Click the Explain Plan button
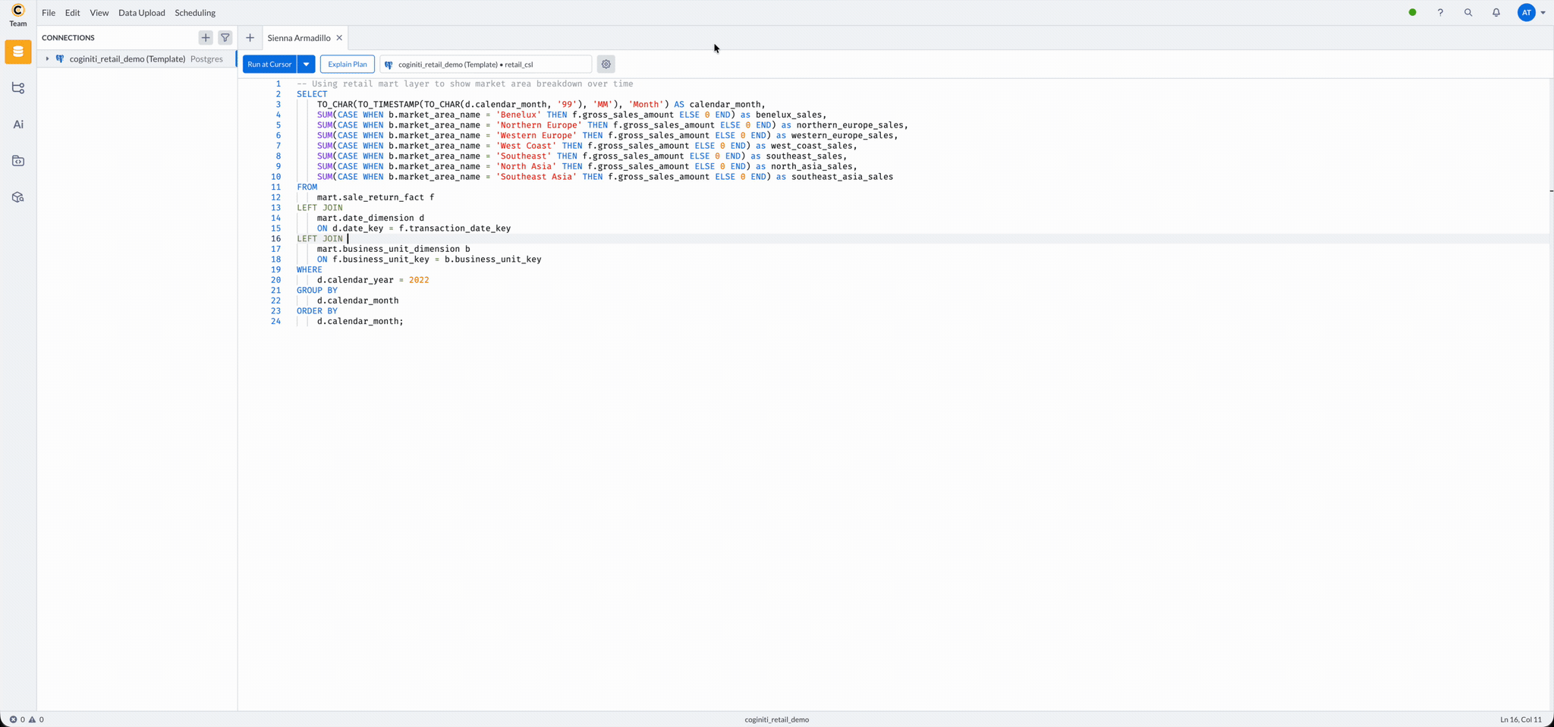 [x=347, y=65]
